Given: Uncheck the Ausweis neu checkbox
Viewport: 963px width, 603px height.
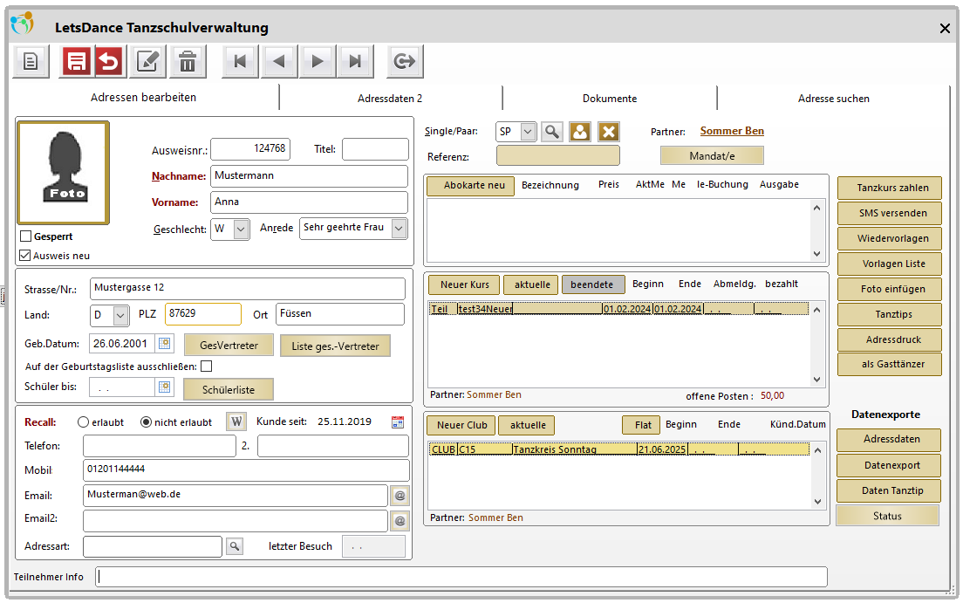Looking at the screenshot, I should [x=25, y=255].
